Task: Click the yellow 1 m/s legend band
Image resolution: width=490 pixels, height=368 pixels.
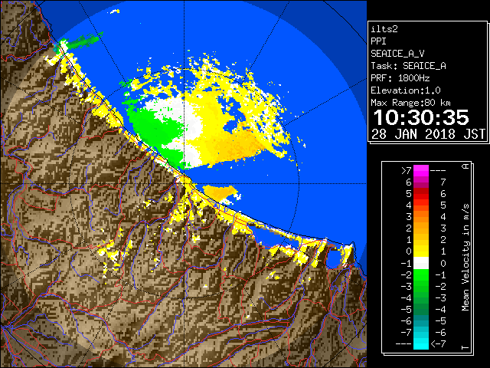Action: [421, 251]
